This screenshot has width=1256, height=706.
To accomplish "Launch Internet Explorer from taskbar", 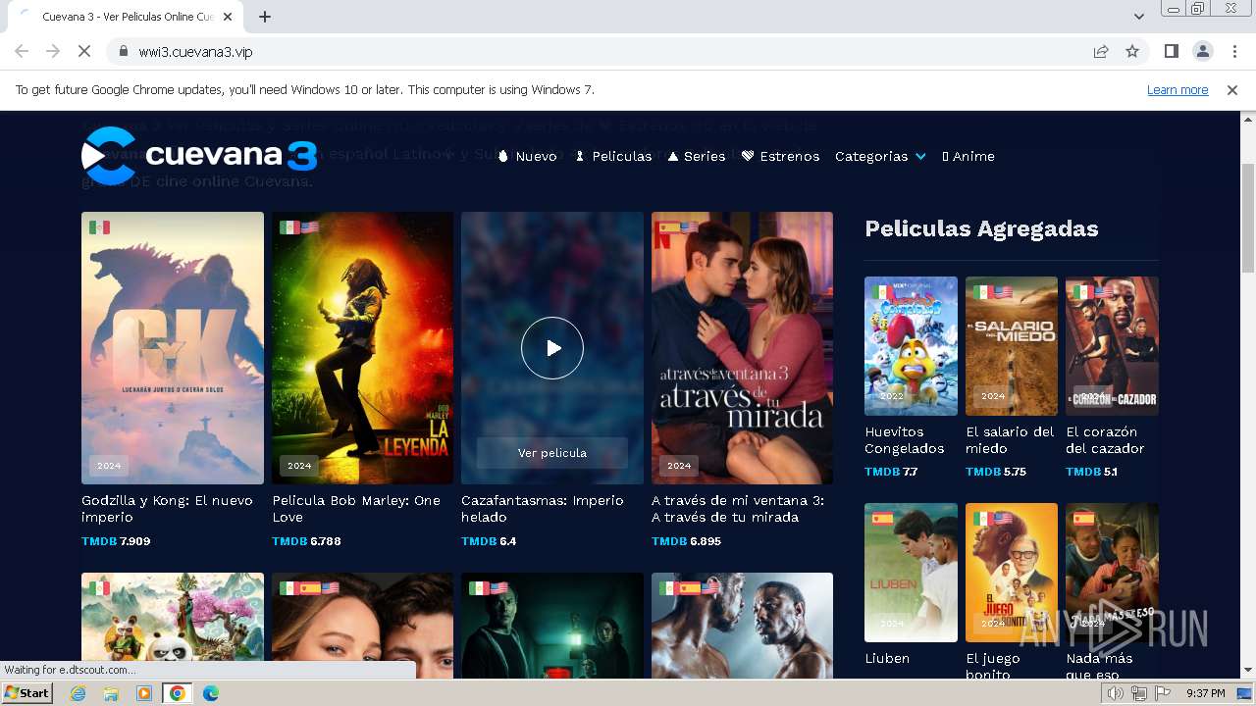I will point(78,693).
